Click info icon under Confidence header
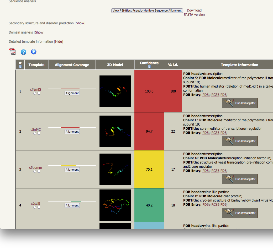The width and height of the screenshot is (273, 250). [149, 67]
